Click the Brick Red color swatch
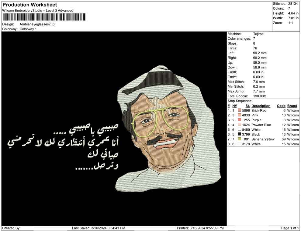This screenshot has width=301, height=231. click(x=239, y=110)
